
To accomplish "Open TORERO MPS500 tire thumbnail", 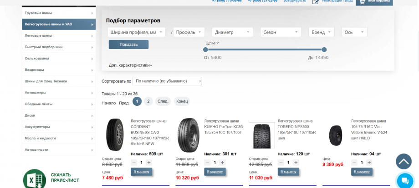I will (262, 135).
